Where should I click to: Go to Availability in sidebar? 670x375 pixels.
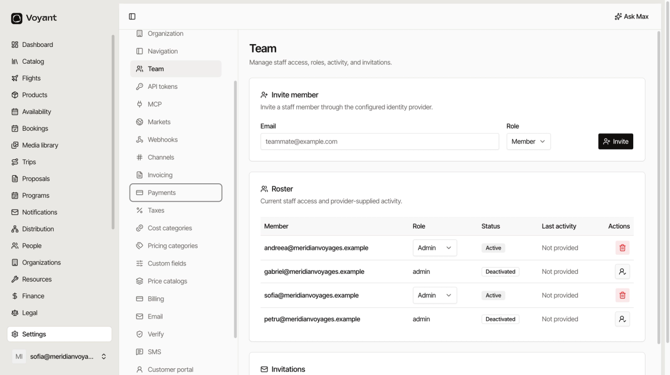pos(60,112)
